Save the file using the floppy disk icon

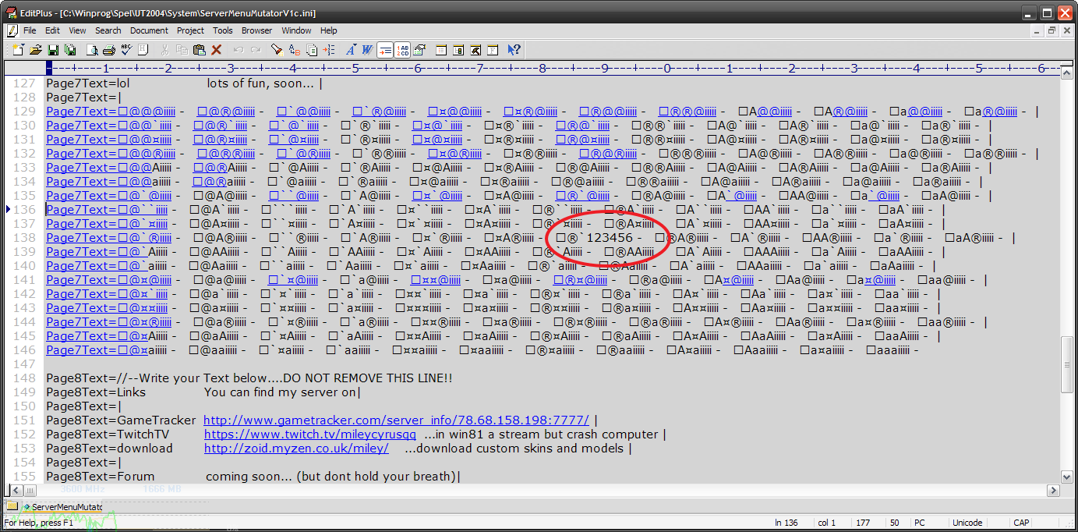[54, 50]
